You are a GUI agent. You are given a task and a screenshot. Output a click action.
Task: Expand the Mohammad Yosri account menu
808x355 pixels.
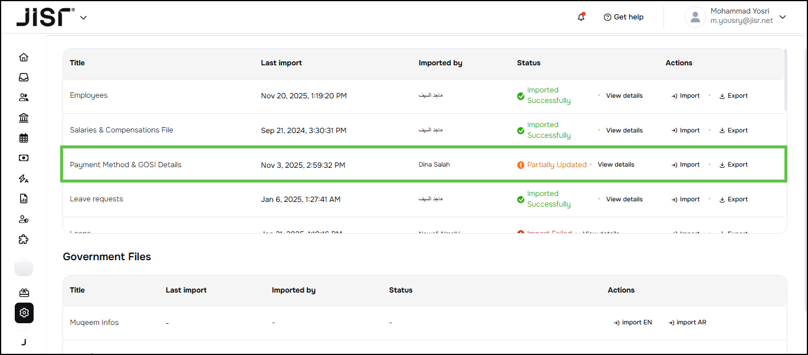(783, 17)
